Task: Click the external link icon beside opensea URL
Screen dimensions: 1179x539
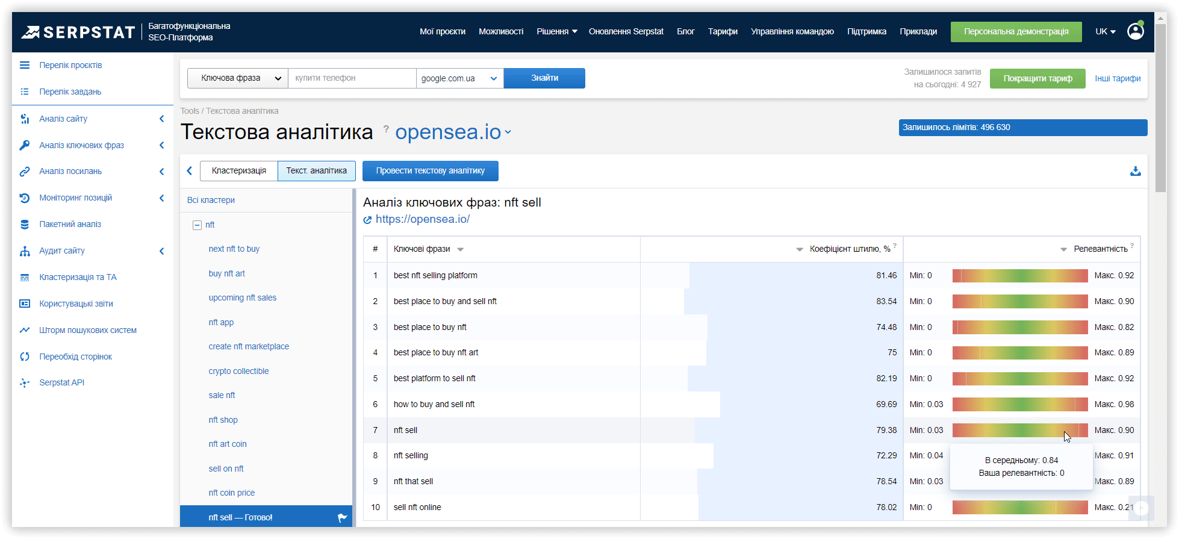Action: tap(367, 220)
